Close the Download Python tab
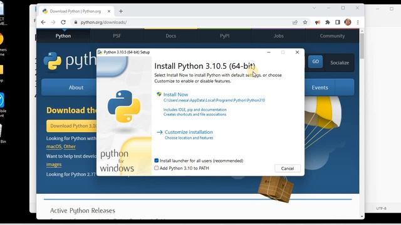This screenshot has height=225, width=401. click(109, 11)
